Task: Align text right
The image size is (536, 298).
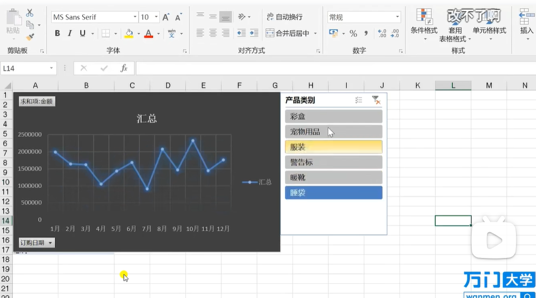Action: pyautogui.click(x=225, y=33)
